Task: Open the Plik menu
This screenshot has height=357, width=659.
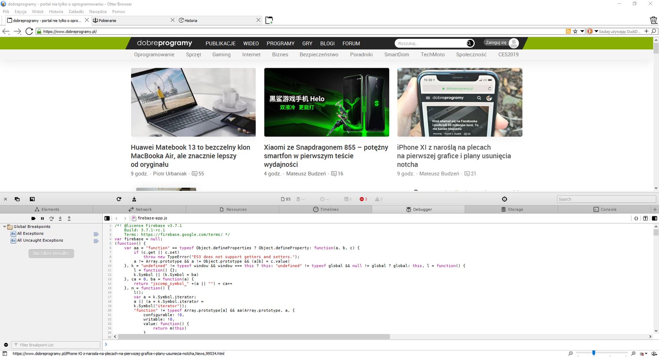Action: click(x=6, y=11)
